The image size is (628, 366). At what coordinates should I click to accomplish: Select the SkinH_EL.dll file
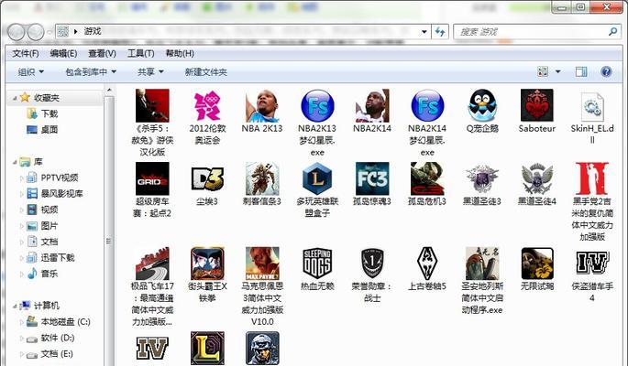pyautogui.click(x=592, y=107)
